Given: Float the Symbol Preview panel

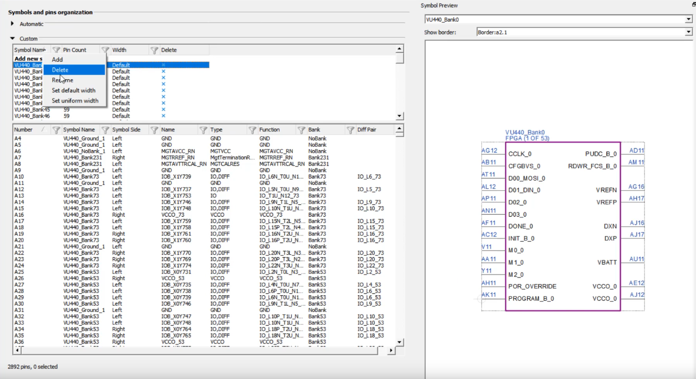Looking at the screenshot, I should pos(693,5).
